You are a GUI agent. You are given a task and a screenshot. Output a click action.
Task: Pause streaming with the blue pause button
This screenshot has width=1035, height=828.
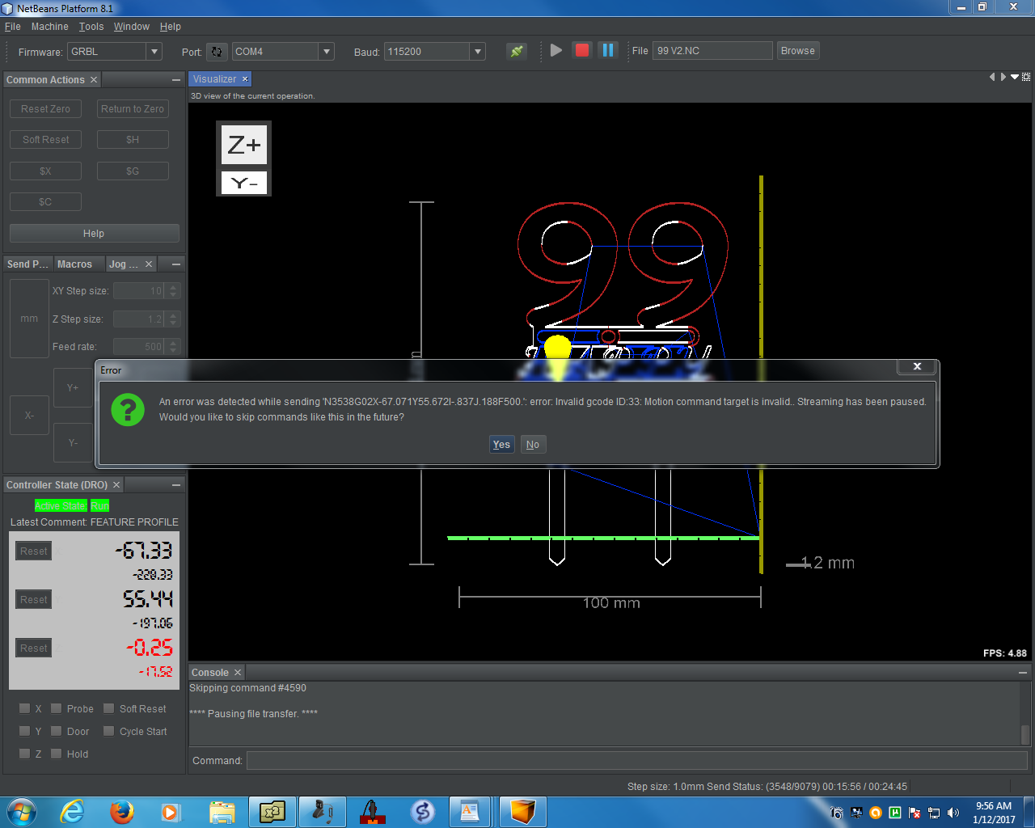click(607, 50)
